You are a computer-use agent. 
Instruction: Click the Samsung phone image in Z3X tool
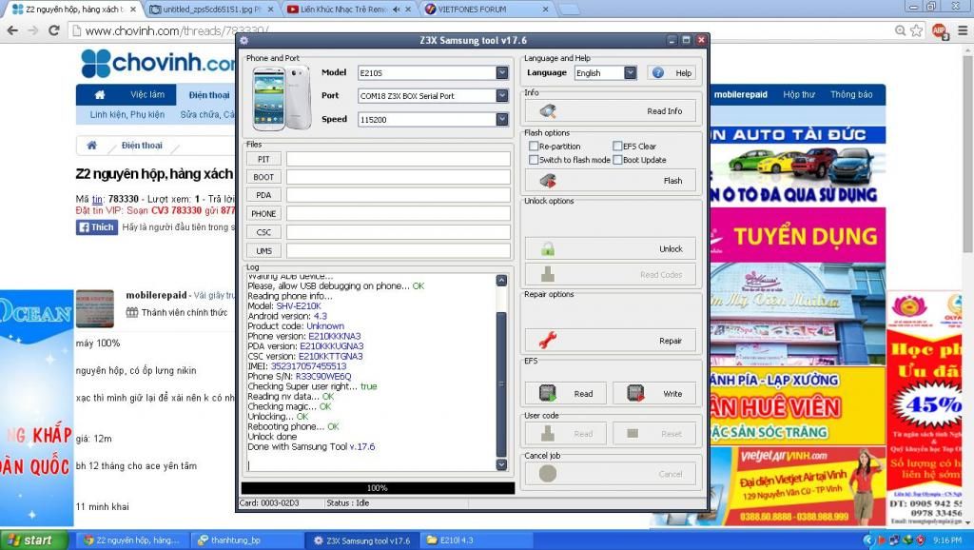(282, 98)
